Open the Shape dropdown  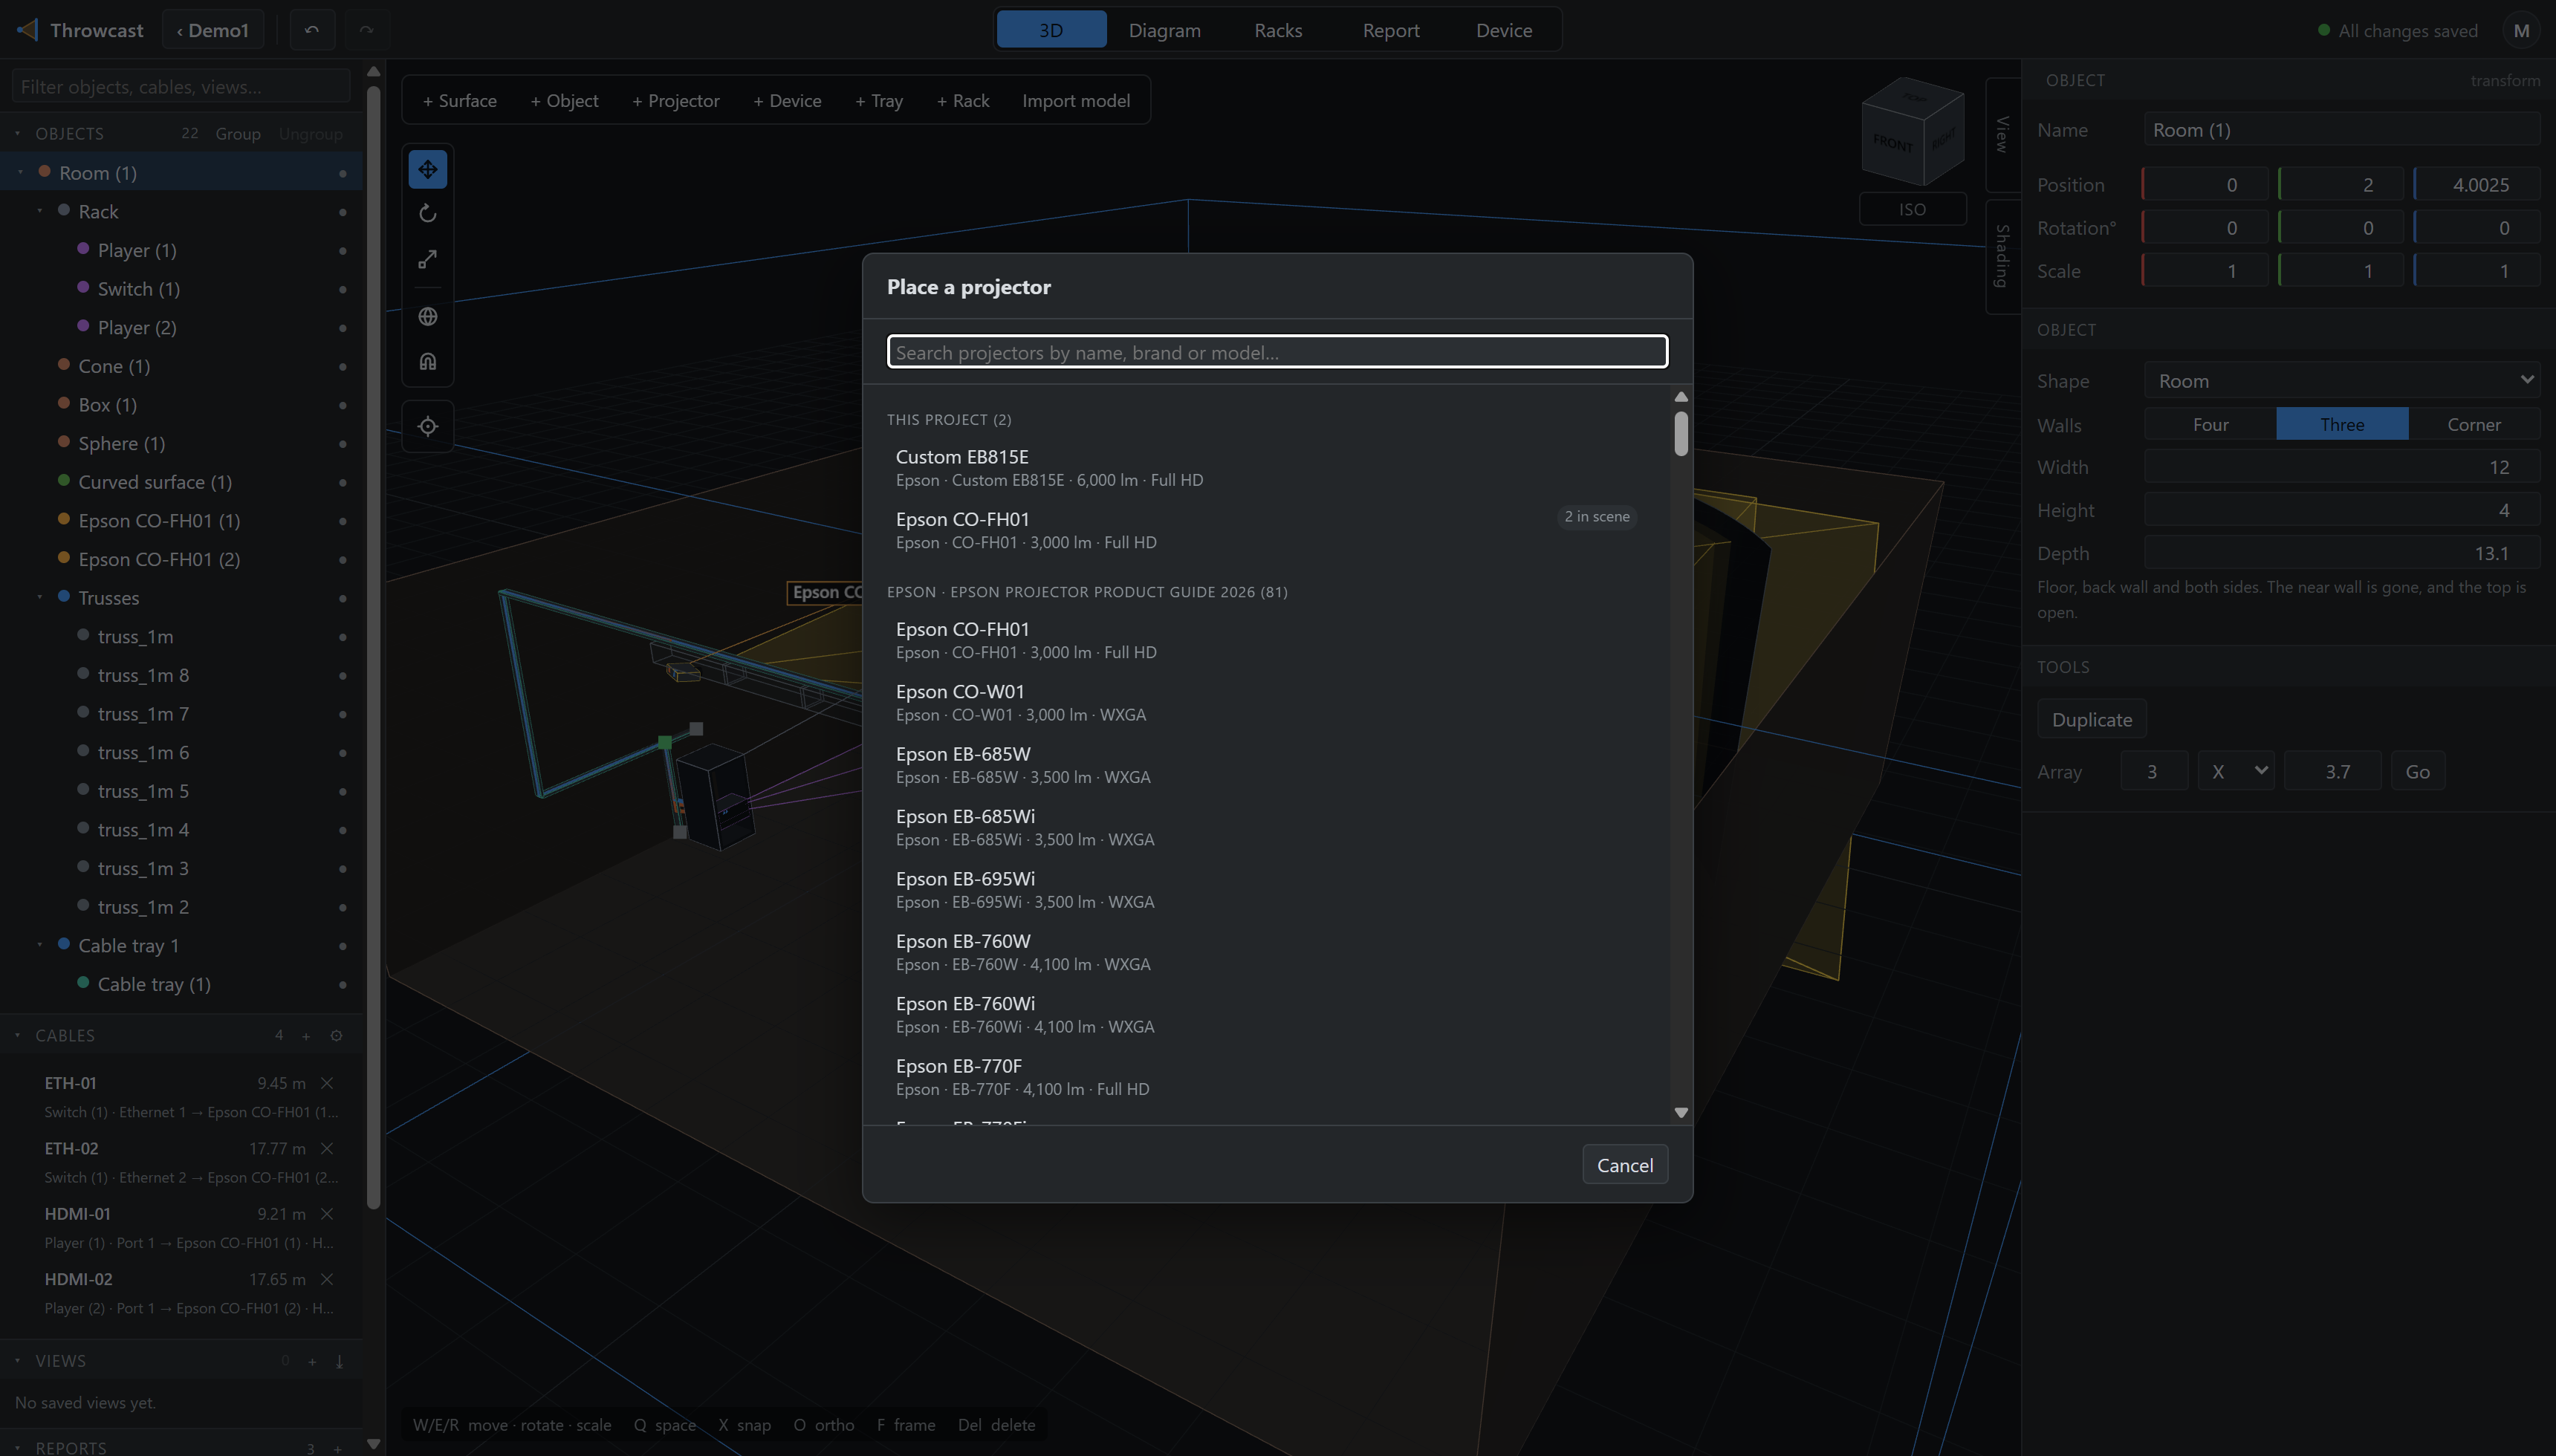click(x=2342, y=380)
